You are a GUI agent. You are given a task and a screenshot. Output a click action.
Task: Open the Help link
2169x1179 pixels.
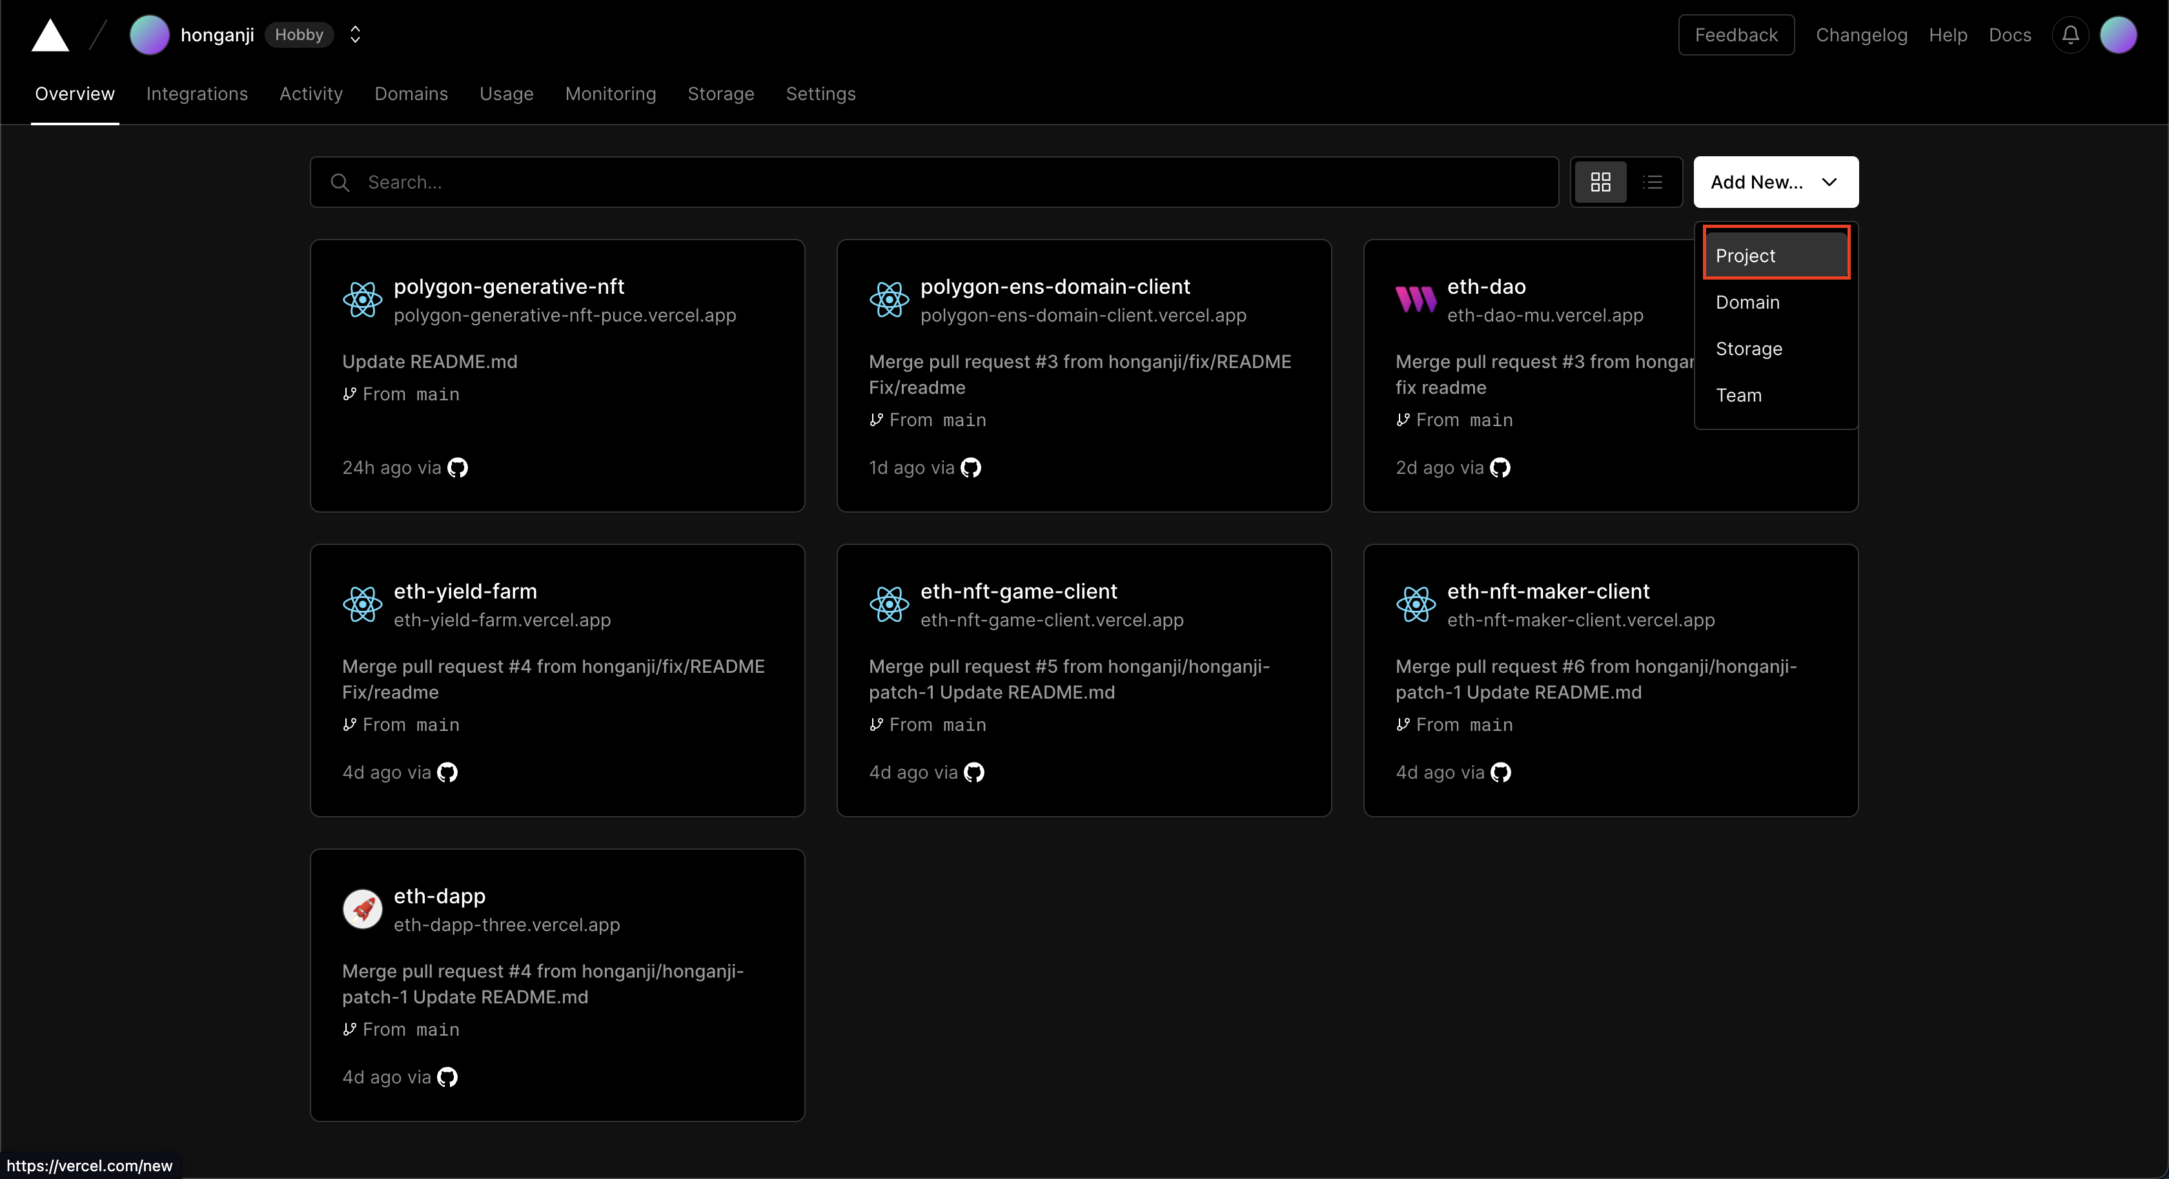pyautogui.click(x=1948, y=34)
